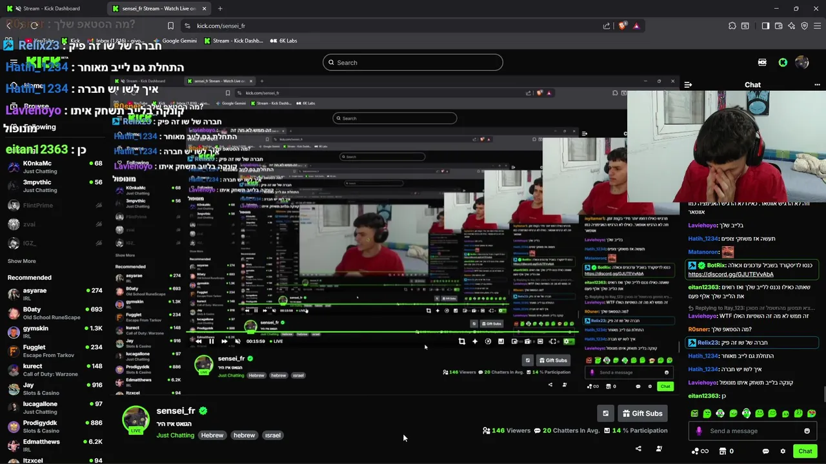
Task: Open Prodigyddk recommended channel
Action: (55, 426)
